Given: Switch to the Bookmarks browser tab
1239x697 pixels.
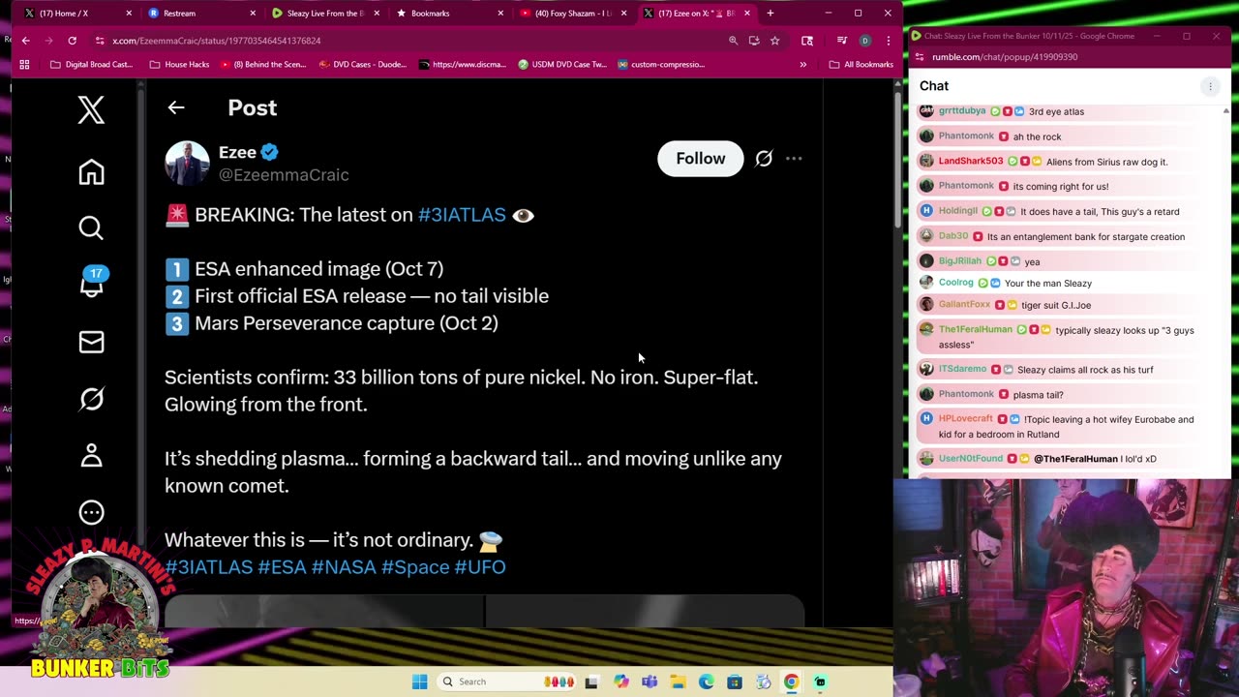Looking at the screenshot, I should (449, 14).
